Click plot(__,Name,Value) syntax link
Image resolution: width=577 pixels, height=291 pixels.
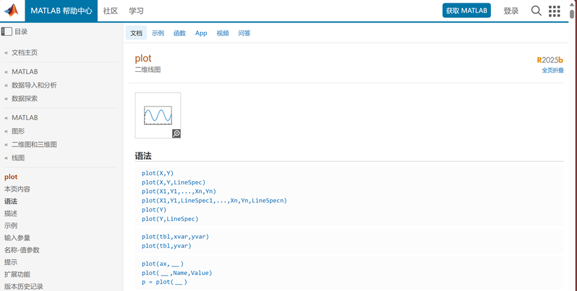(177, 273)
